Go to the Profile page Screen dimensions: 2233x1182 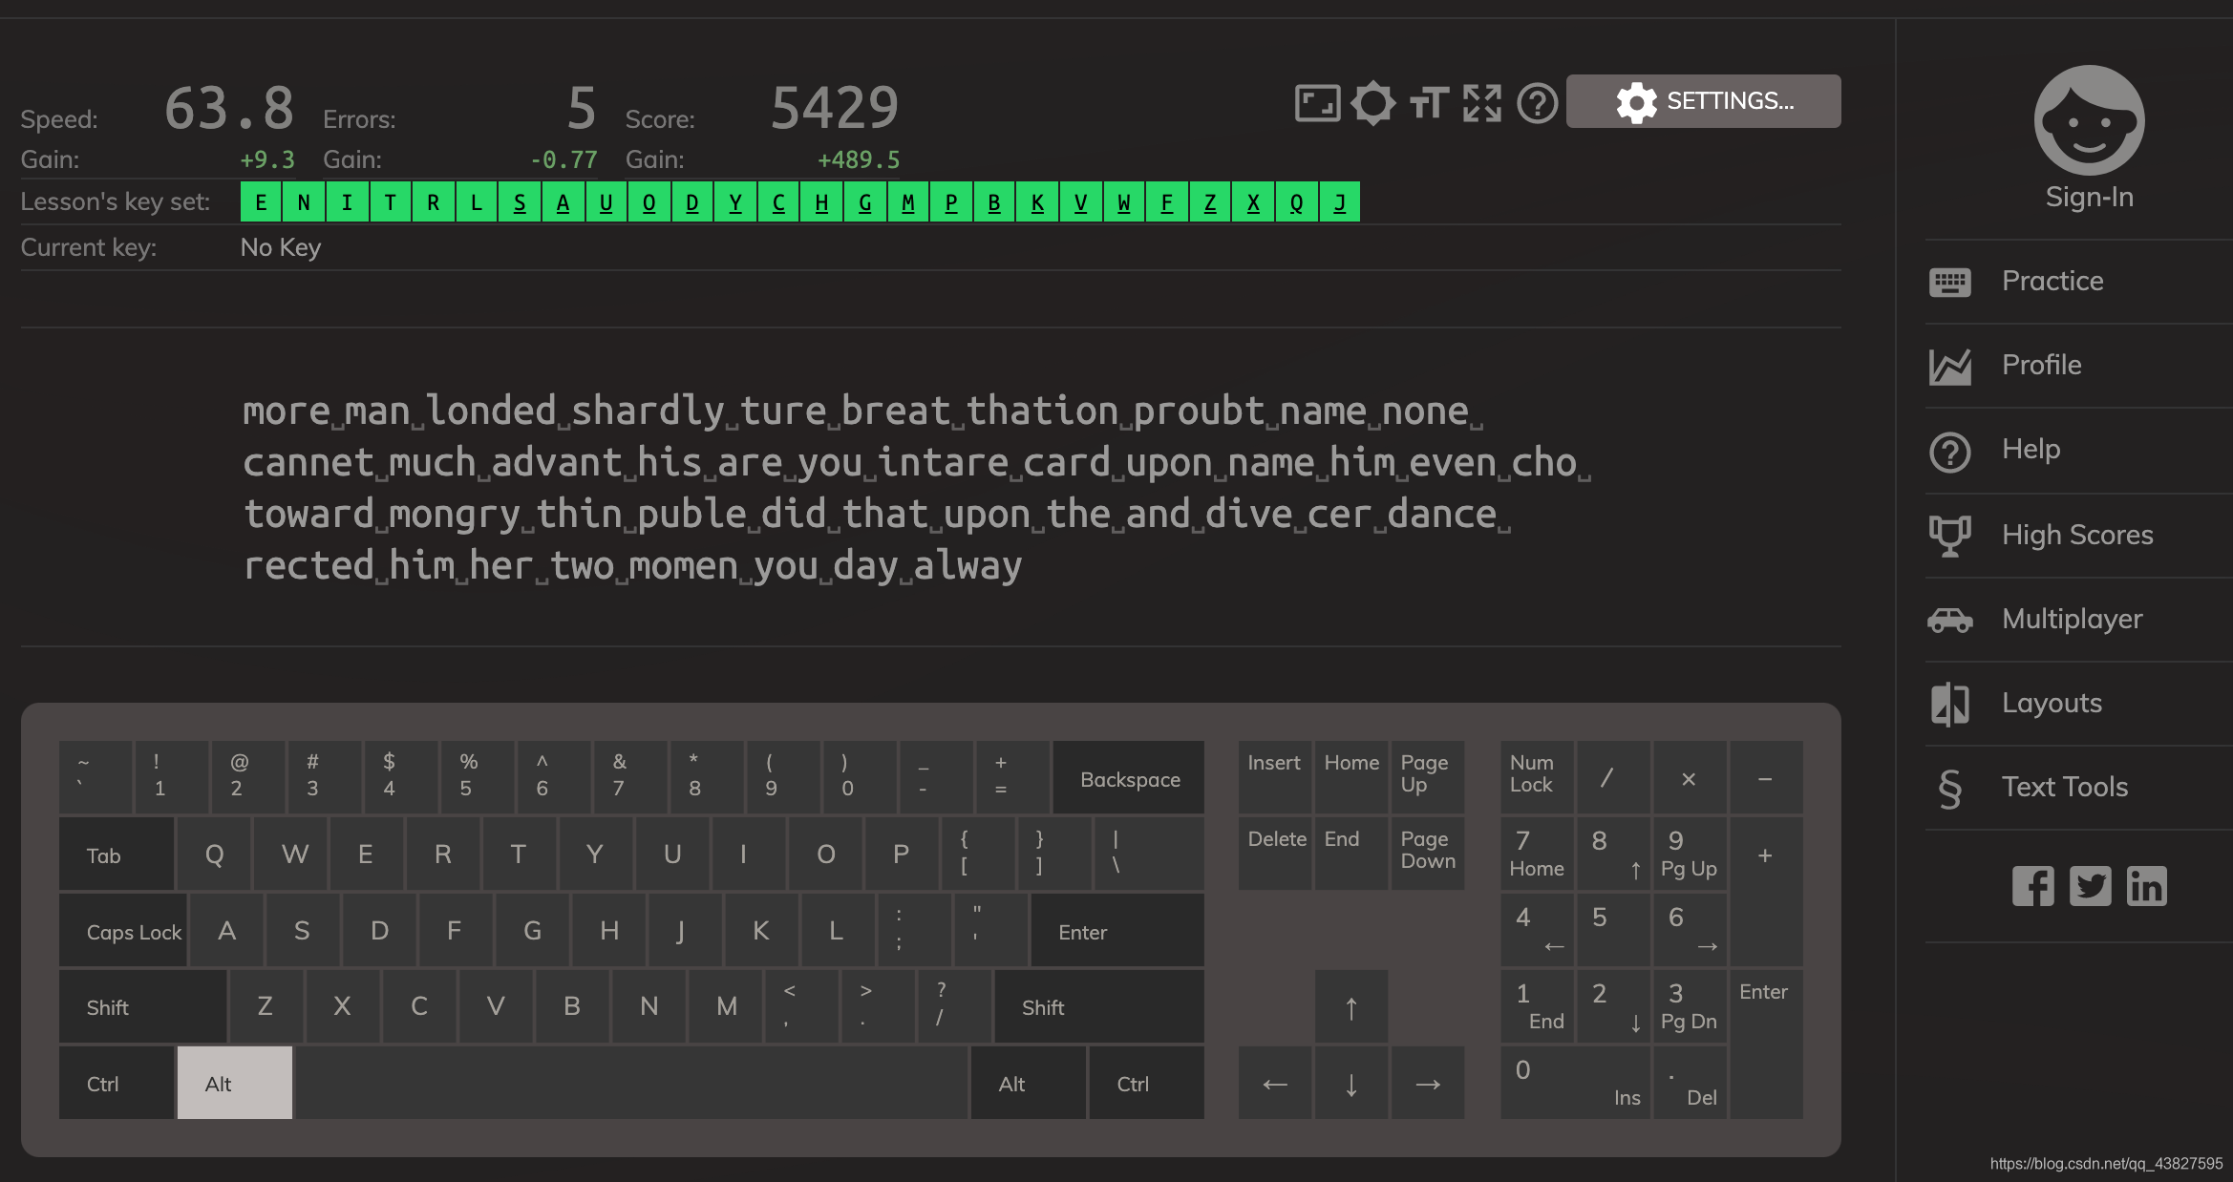pos(2041,365)
